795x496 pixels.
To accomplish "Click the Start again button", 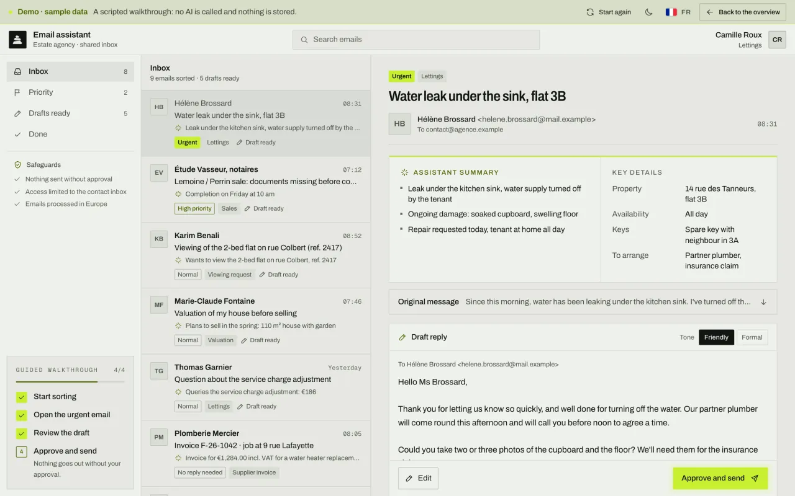I will [x=609, y=12].
